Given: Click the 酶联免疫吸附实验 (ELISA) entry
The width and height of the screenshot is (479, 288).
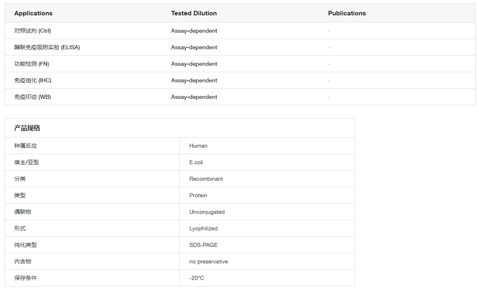Looking at the screenshot, I should (x=47, y=47).
